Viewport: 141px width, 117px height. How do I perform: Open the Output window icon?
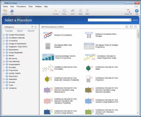pos(80,11)
